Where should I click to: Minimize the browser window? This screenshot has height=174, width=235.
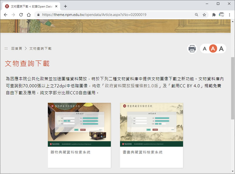tap(207, 4)
